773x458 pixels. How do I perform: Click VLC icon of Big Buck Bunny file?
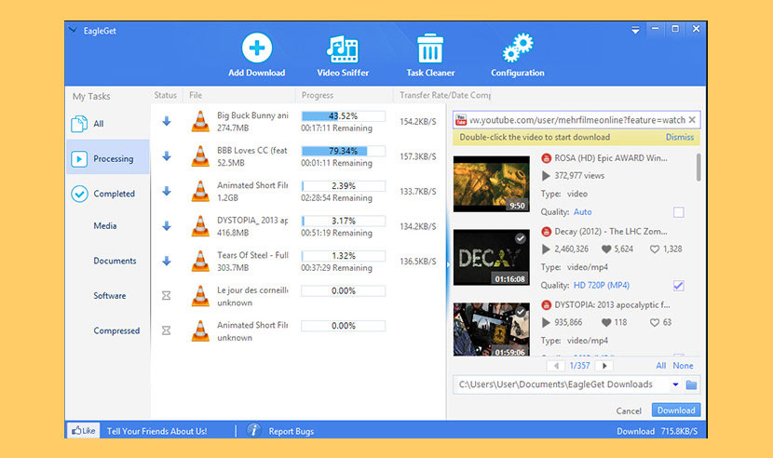[200, 121]
